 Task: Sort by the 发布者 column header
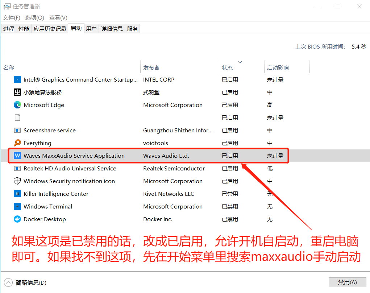[x=180, y=67]
